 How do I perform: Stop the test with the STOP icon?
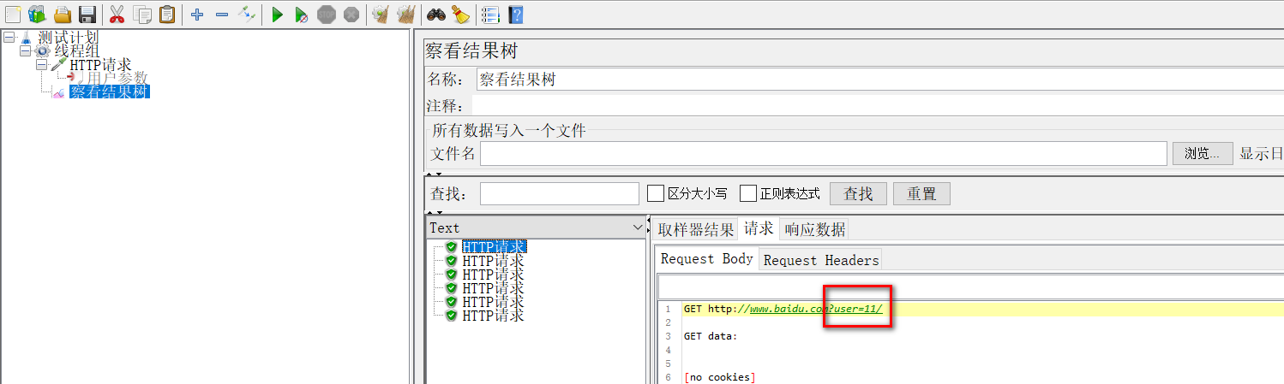point(326,14)
